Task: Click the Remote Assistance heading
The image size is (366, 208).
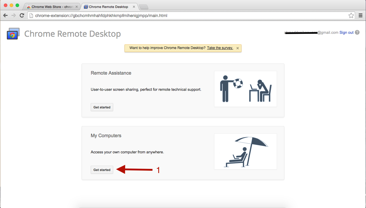Action: pyautogui.click(x=111, y=73)
